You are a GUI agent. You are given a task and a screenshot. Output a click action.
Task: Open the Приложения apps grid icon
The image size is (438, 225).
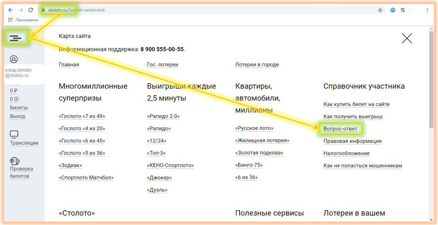[x=10, y=20]
